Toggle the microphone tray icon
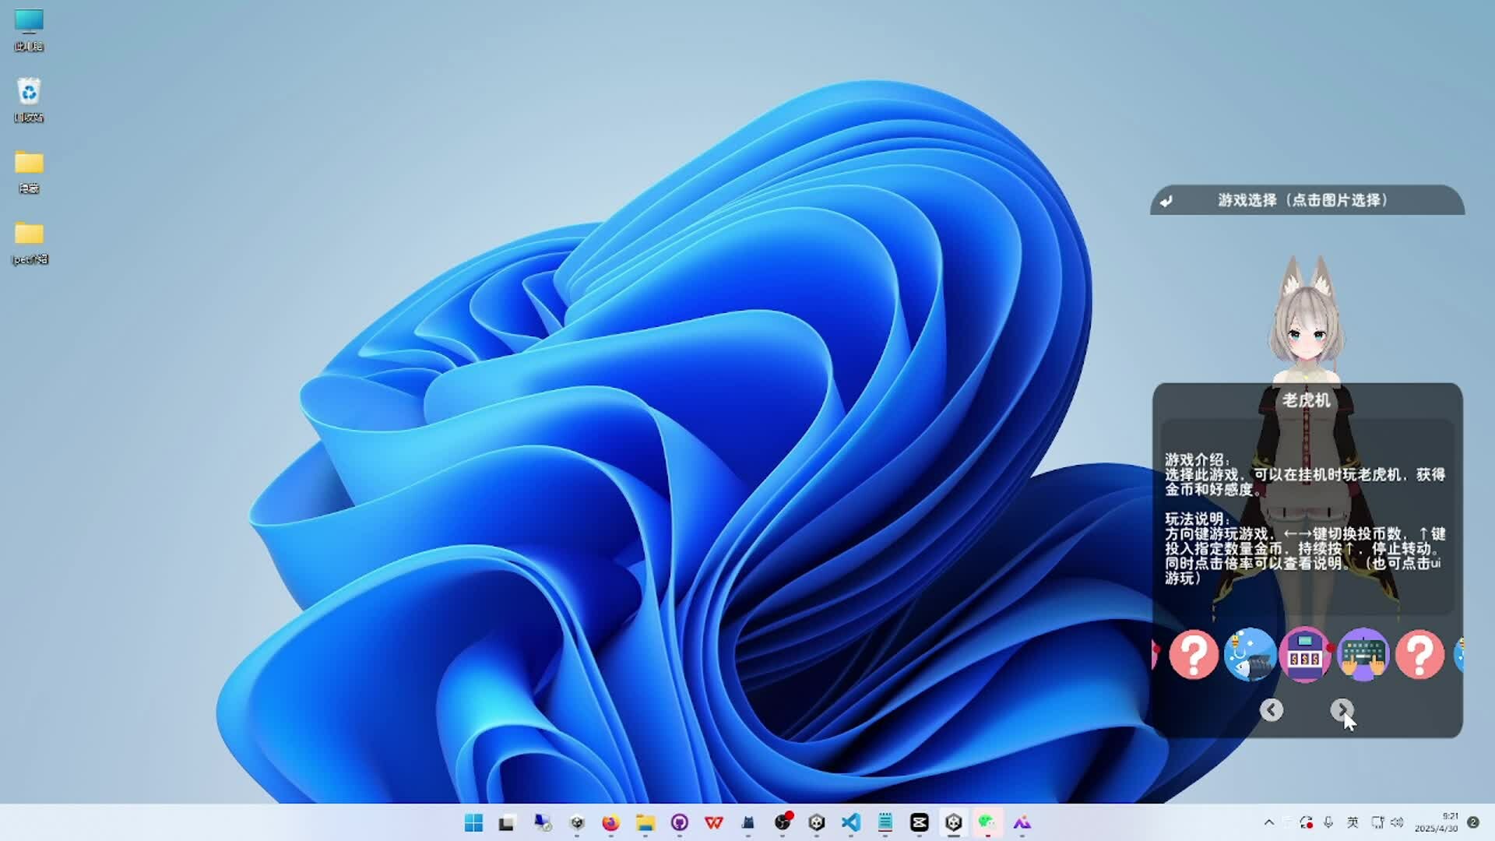Image resolution: width=1495 pixels, height=841 pixels. tap(1328, 822)
